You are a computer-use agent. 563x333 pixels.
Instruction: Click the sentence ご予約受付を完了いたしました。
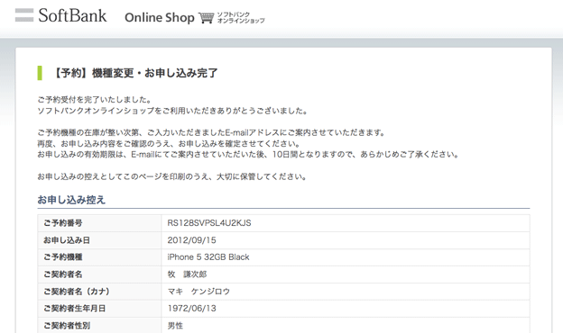(x=95, y=100)
